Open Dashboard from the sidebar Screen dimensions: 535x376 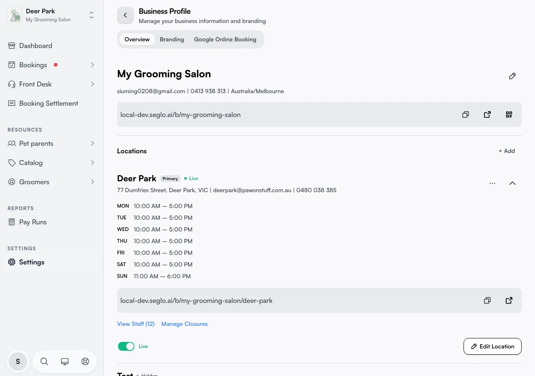tap(51, 46)
